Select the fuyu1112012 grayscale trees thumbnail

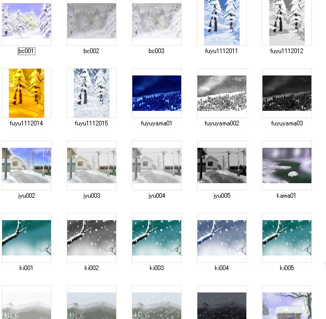pos(287,22)
